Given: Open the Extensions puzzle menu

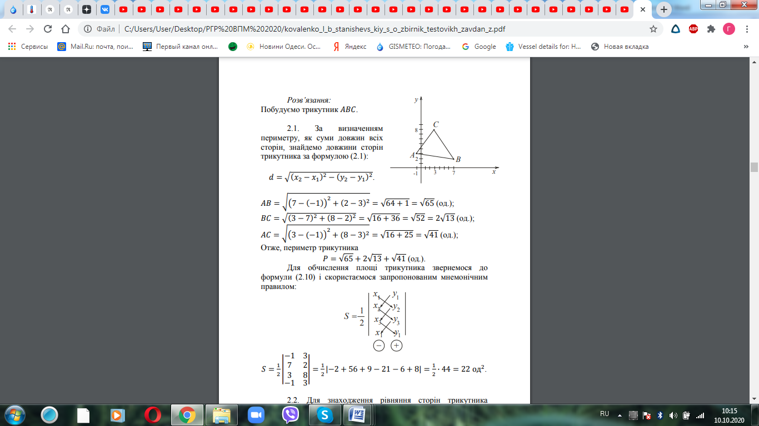Looking at the screenshot, I should pos(711,29).
